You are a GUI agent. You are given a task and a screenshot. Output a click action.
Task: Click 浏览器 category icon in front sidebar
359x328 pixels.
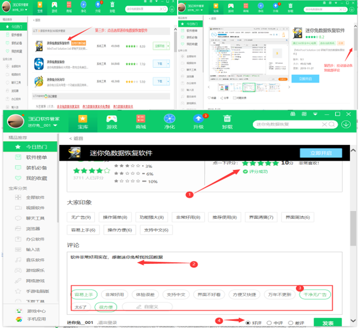click(18, 228)
